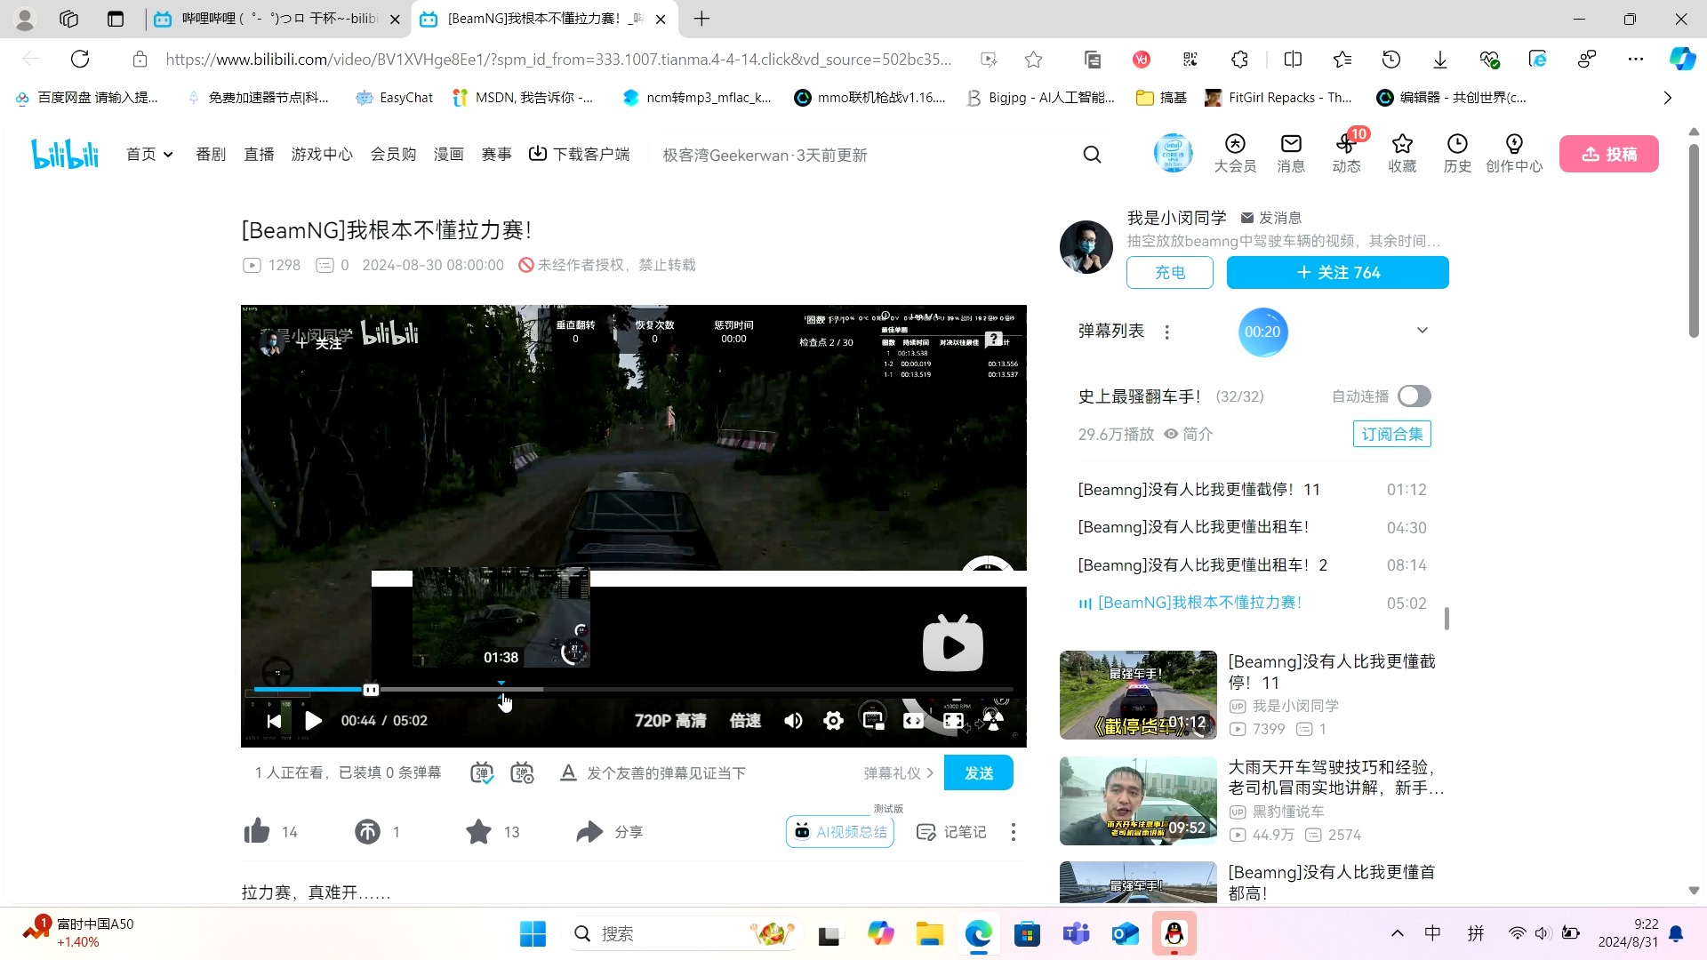
Task: Click the 投稿 upload button
Action: point(1608,154)
